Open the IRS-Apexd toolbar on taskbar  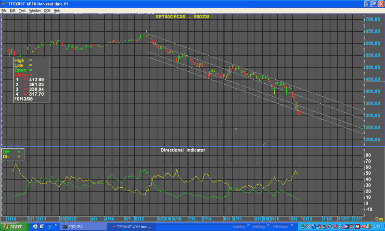[x=280, y=227]
